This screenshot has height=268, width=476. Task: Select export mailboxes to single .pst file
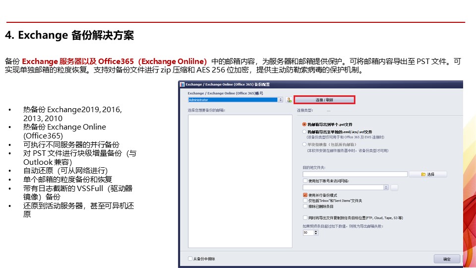point(304,124)
